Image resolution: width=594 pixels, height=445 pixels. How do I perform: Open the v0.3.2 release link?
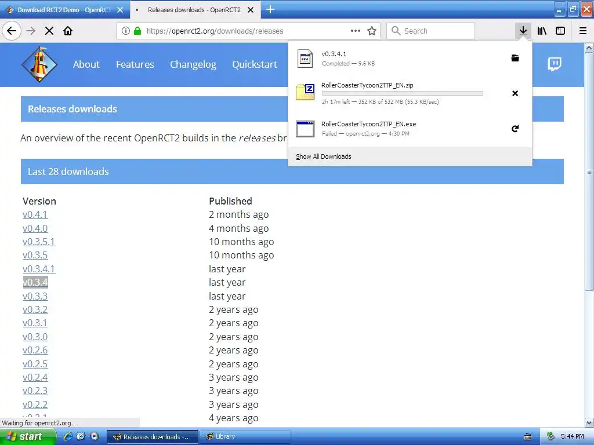pyautogui.click(x=35, y=309)
